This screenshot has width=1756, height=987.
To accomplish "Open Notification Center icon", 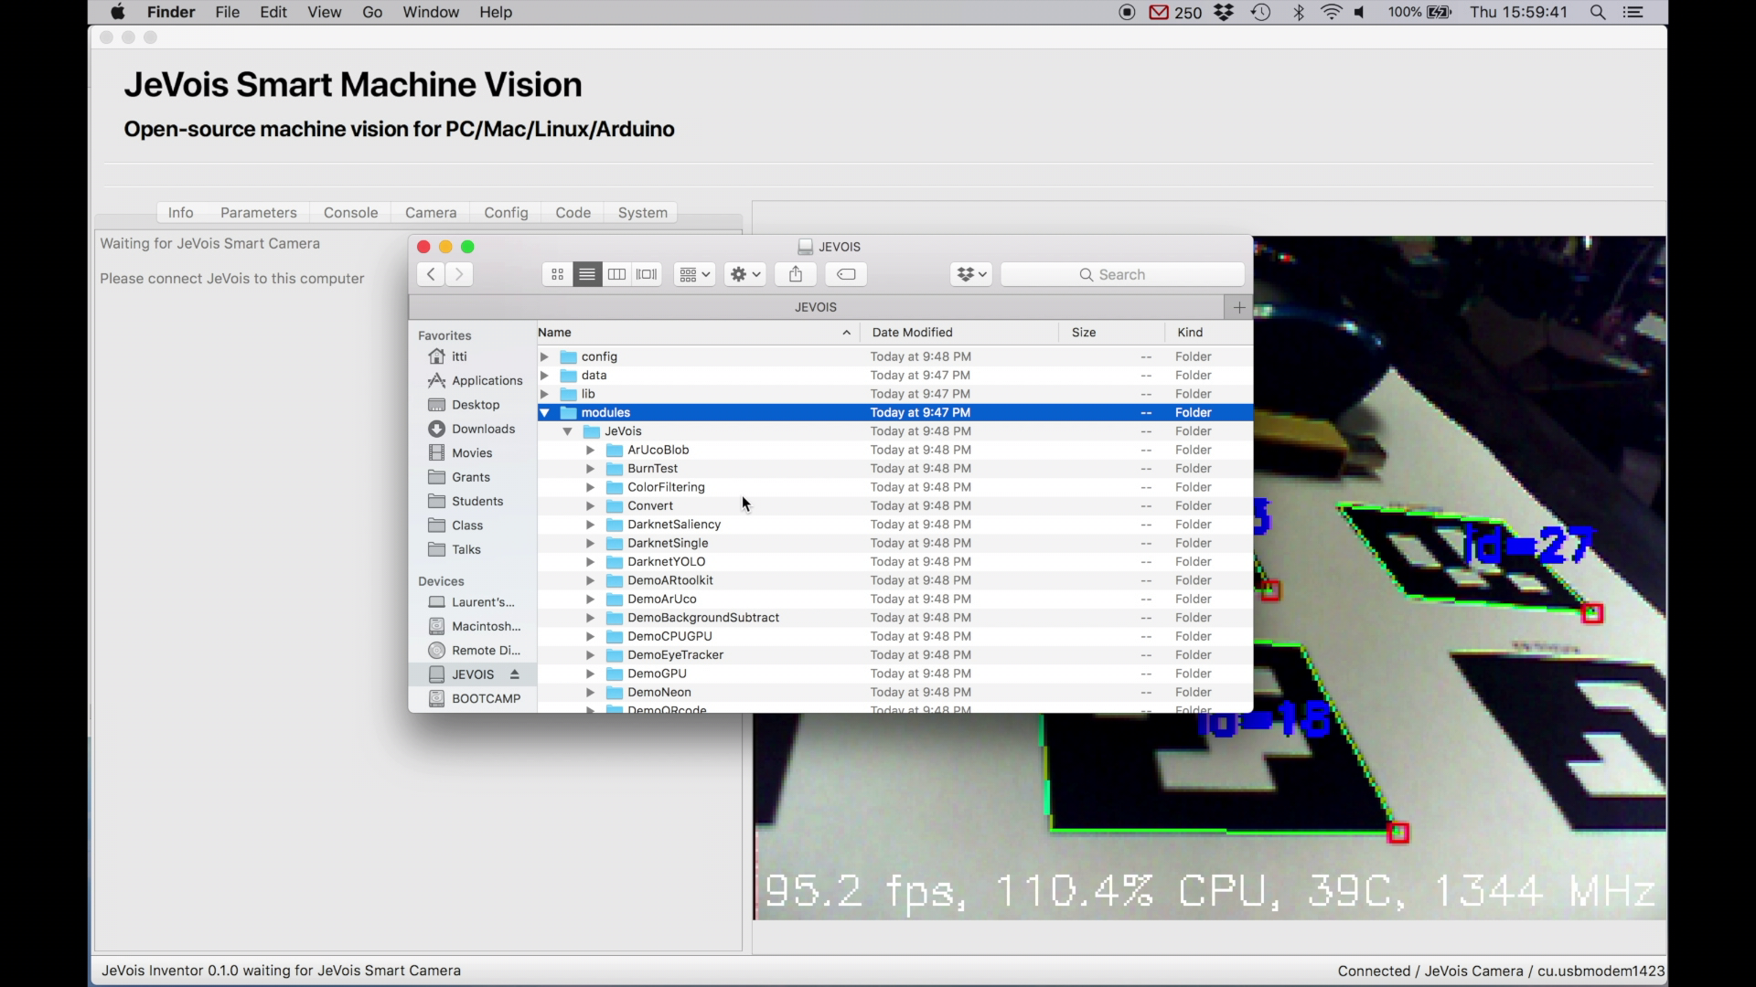I will 1633,12.
